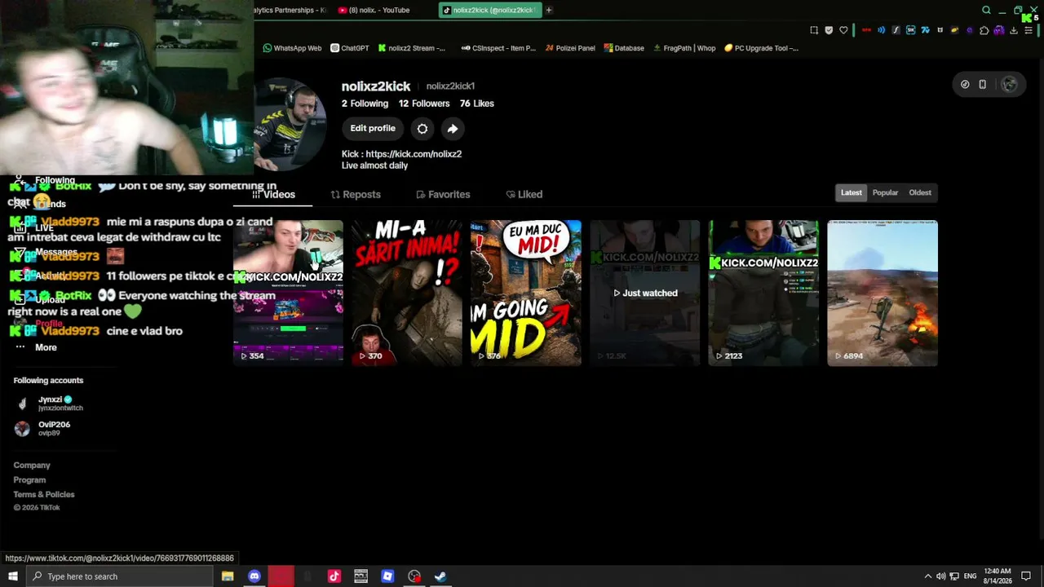Image resolution: width=1044 pixels, height=587 pixels.
Task: Open the Company footer link
Action: 32,466
